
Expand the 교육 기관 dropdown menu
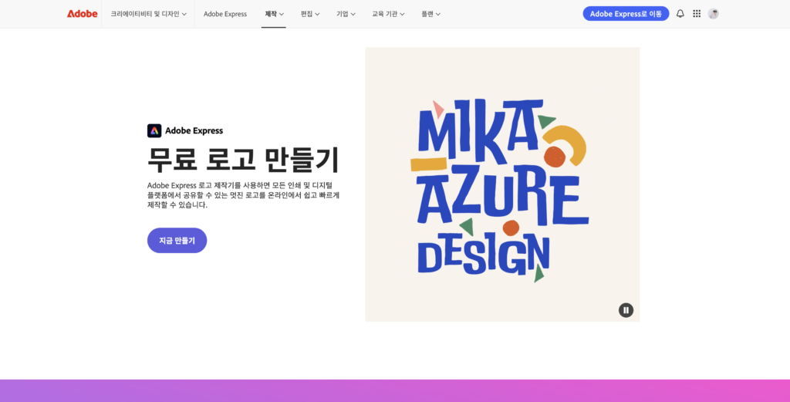click(388, 14)
